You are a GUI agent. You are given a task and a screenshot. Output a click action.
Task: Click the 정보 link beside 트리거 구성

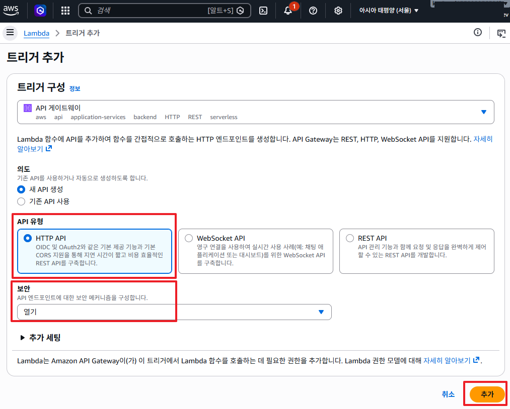pyautogui.click(x=75, y=88)
